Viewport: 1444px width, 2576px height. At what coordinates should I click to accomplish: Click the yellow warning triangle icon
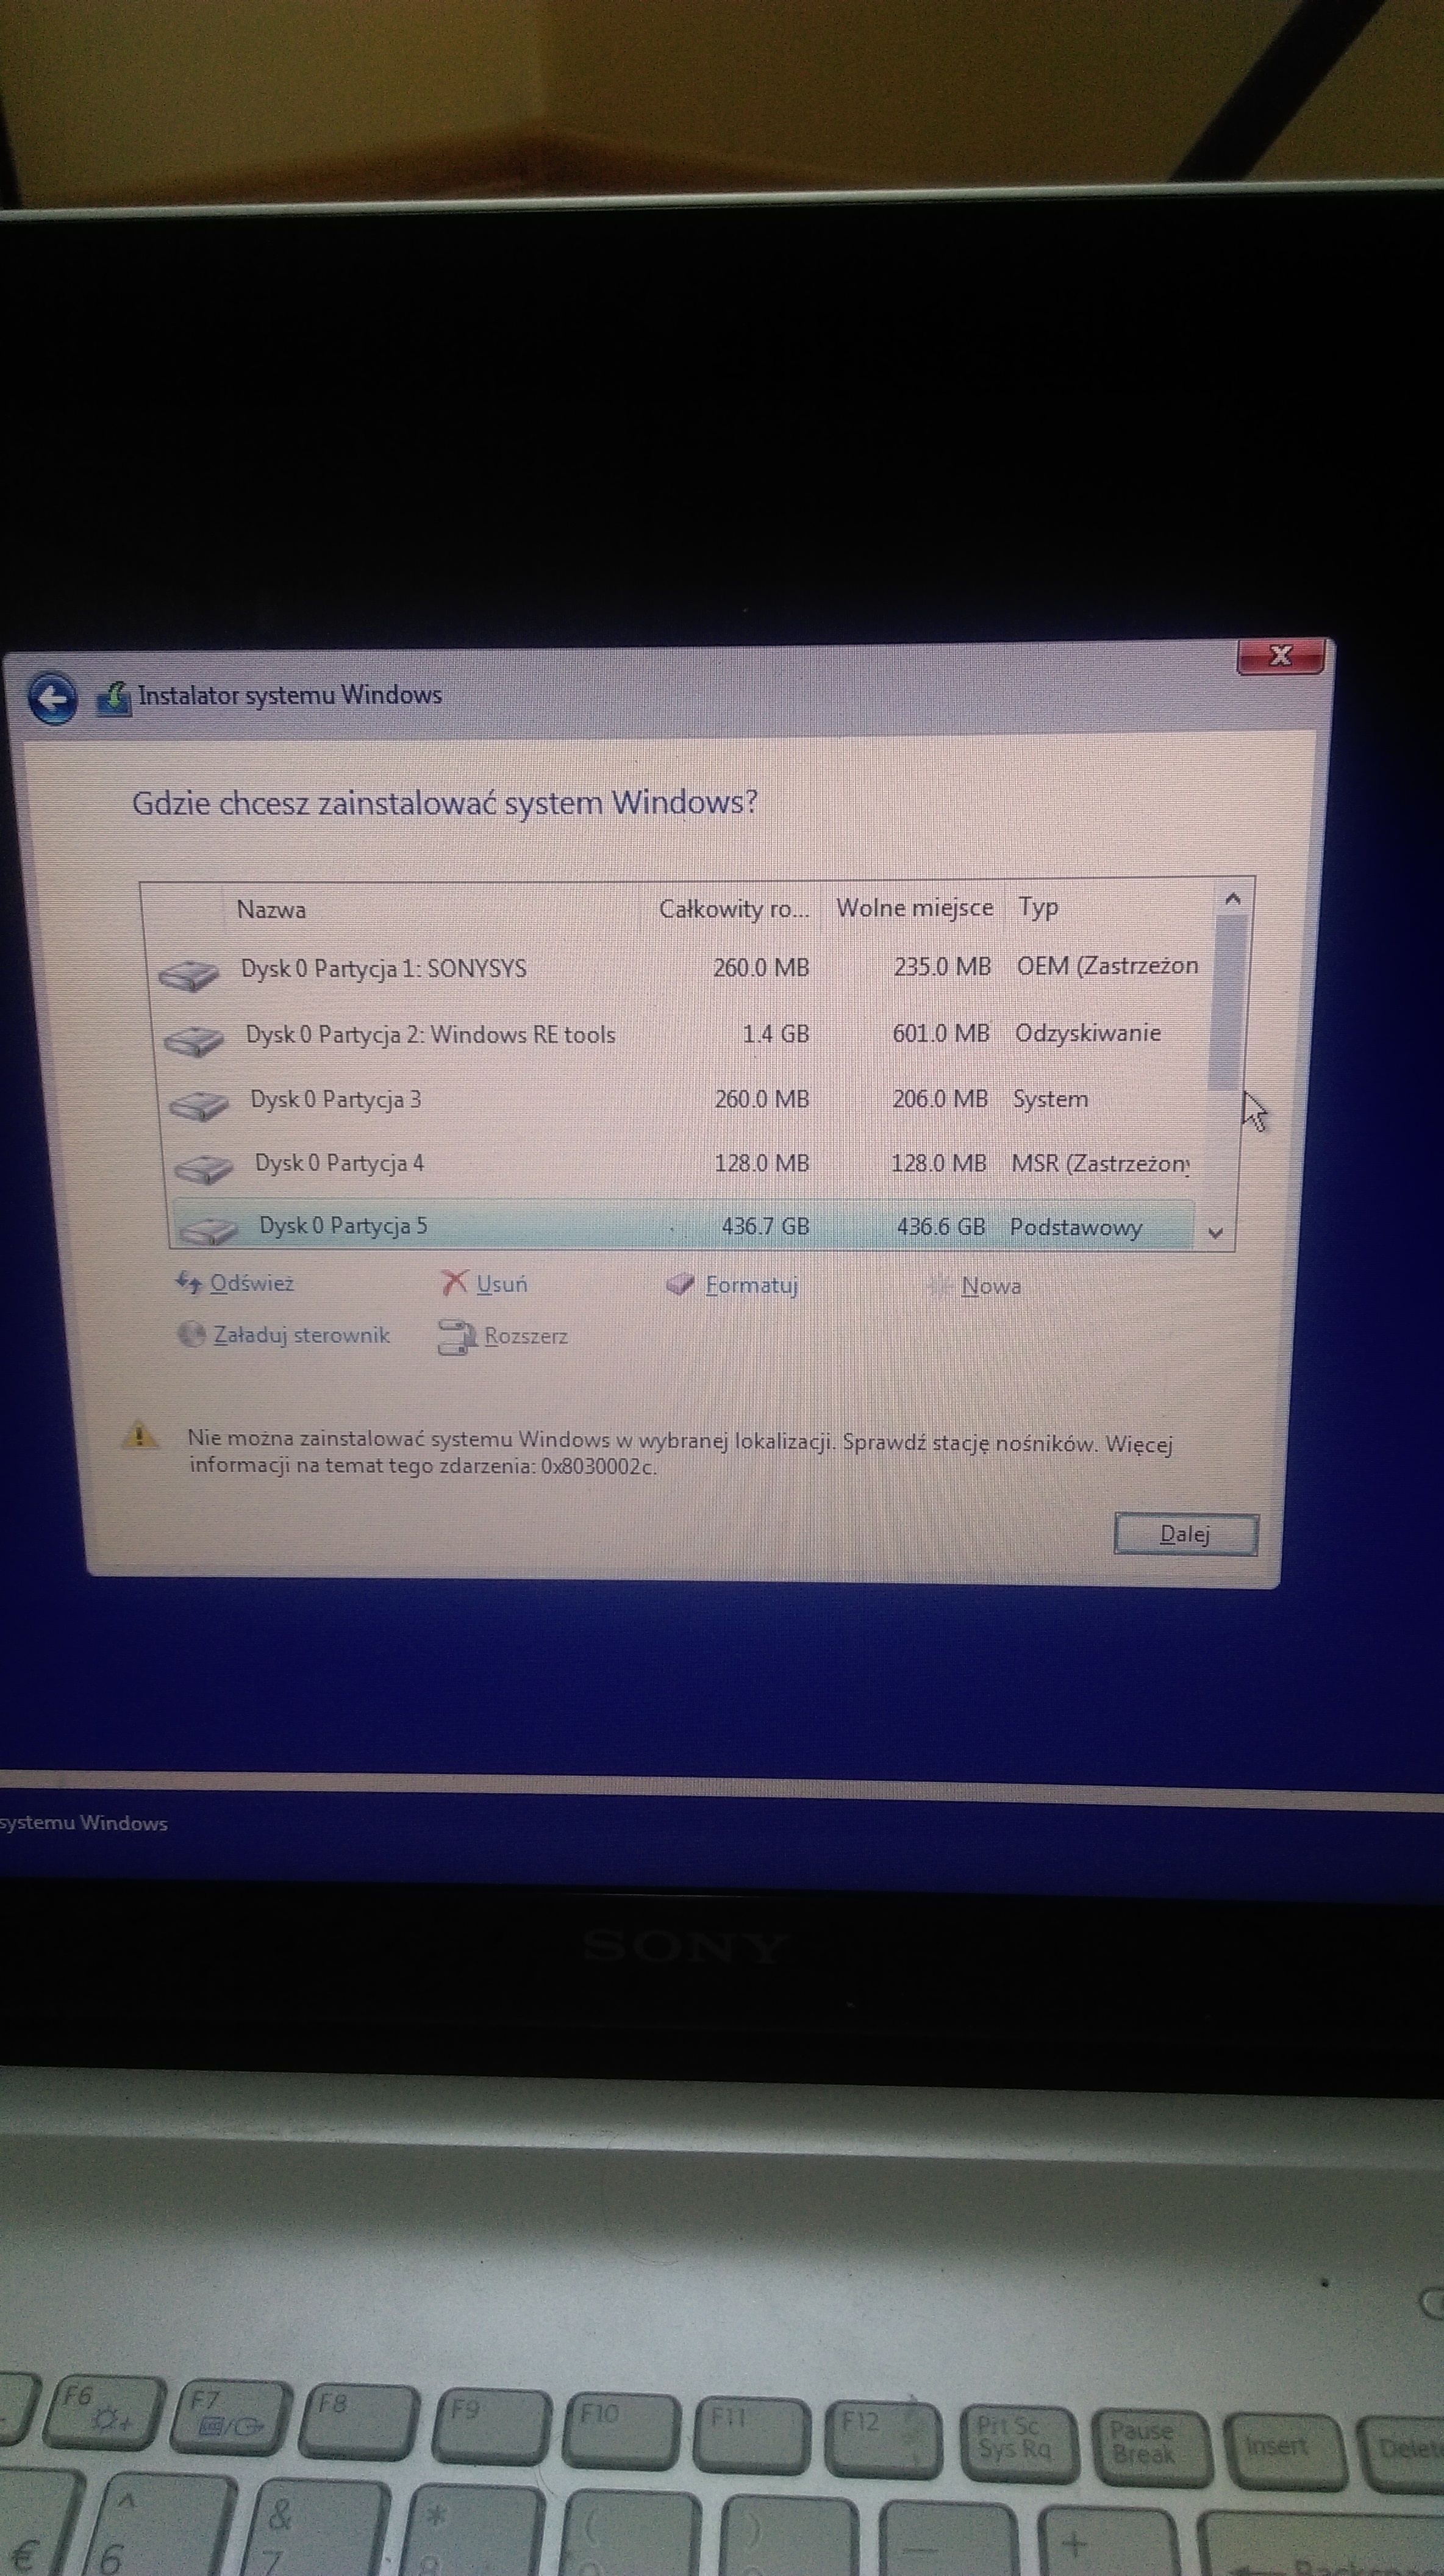click(x=139, y=1436)
